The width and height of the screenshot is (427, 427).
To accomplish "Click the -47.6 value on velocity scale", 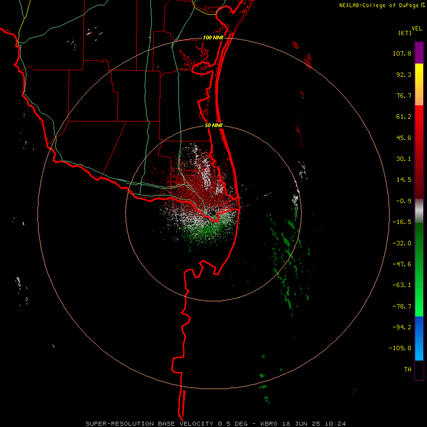I will point(402,264).
